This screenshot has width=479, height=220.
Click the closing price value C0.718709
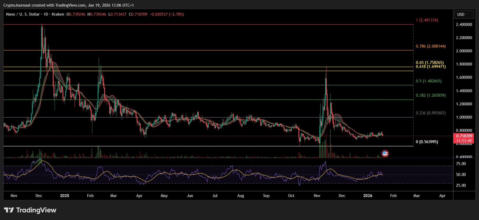click(138, 14)
